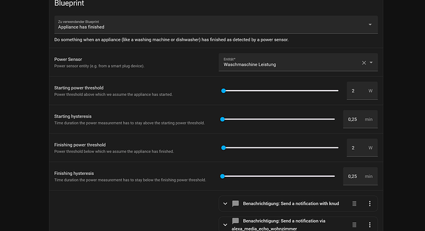Click the 'Starting power threshold' label

coord(79,88)
